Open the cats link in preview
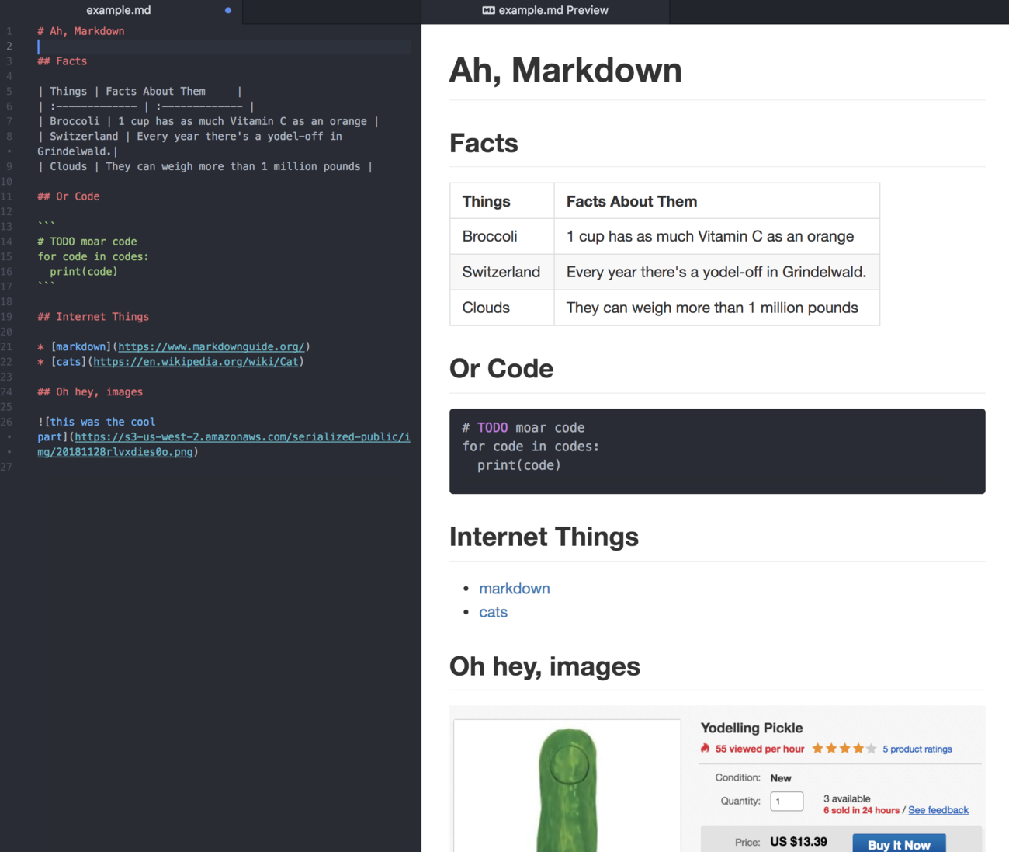This screenshot has width=1009, height=852. (493, 612)
